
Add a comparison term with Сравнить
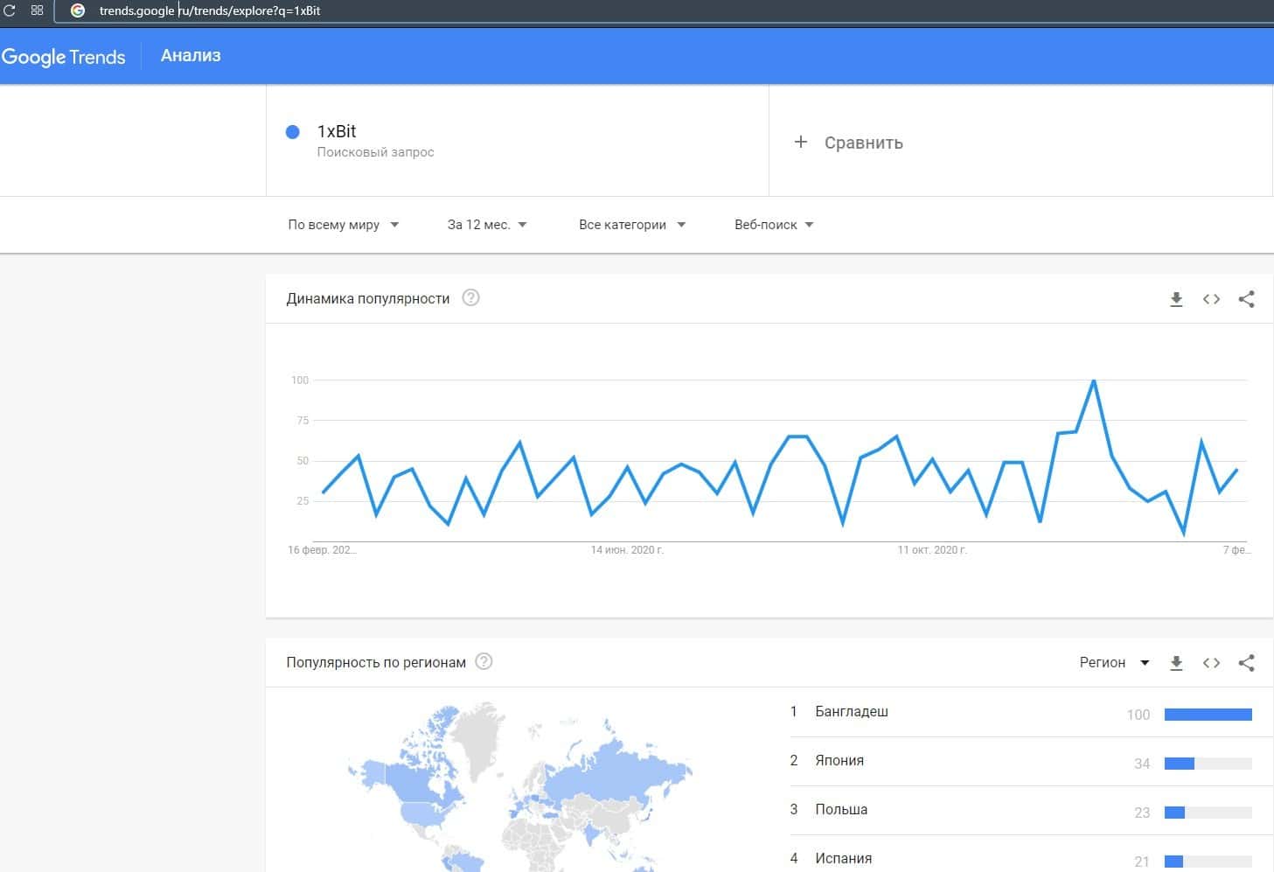click(848, 143)
